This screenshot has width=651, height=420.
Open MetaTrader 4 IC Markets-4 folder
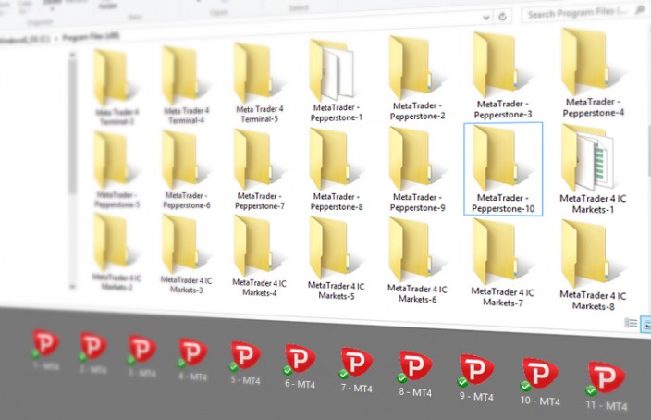(259, 256)
